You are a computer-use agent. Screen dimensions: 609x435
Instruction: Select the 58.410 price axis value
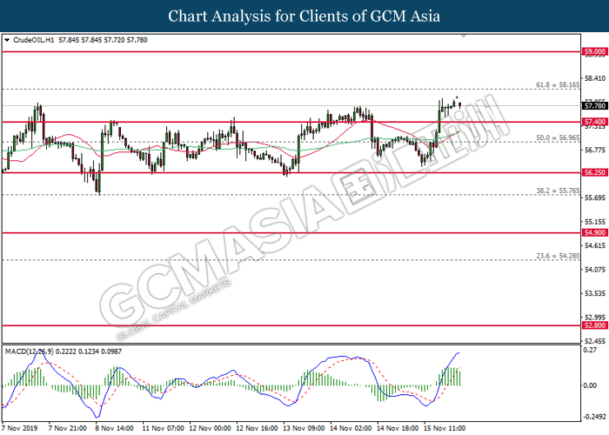595,79
